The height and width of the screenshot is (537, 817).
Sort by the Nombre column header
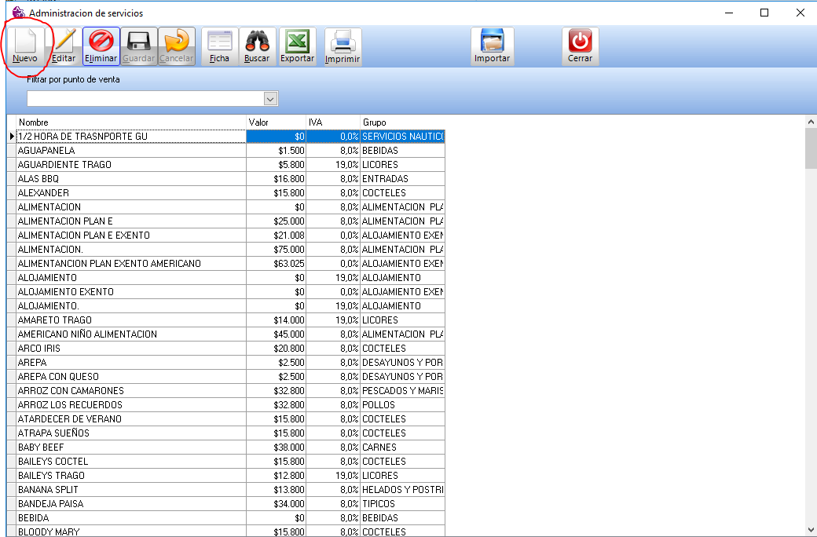tap(130, 122)
